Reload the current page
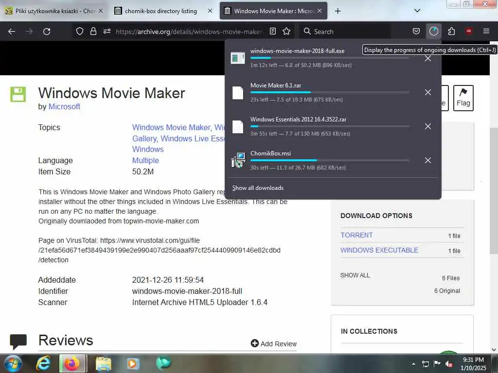This screenshot has height=373, width=498. tap(47, 32)
